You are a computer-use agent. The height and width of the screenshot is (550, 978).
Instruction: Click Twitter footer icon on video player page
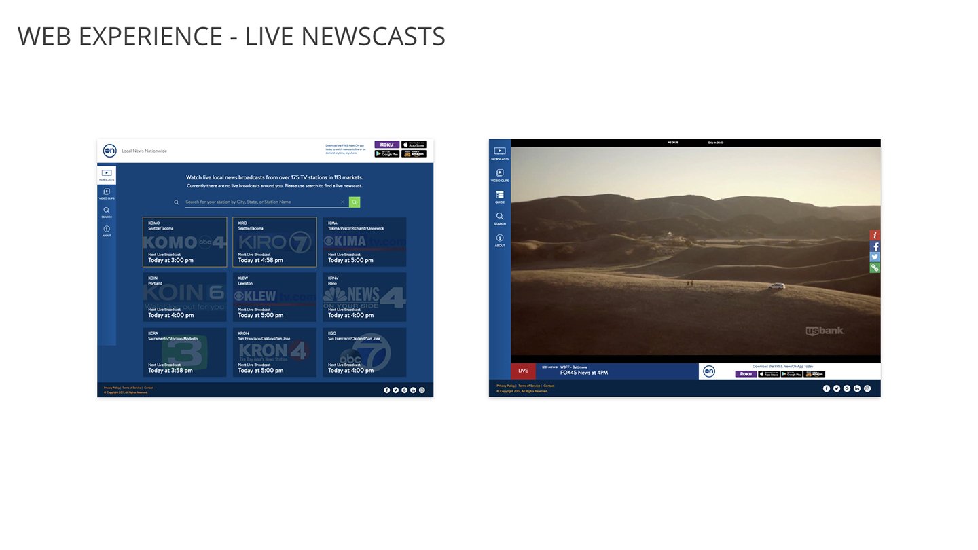pos(837,388)
